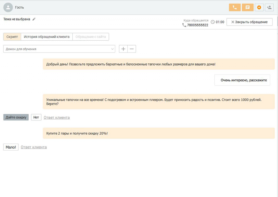Click the add user icon
Image resolution: width=278 pixels, height=197 pixels.
click(269, 7)
